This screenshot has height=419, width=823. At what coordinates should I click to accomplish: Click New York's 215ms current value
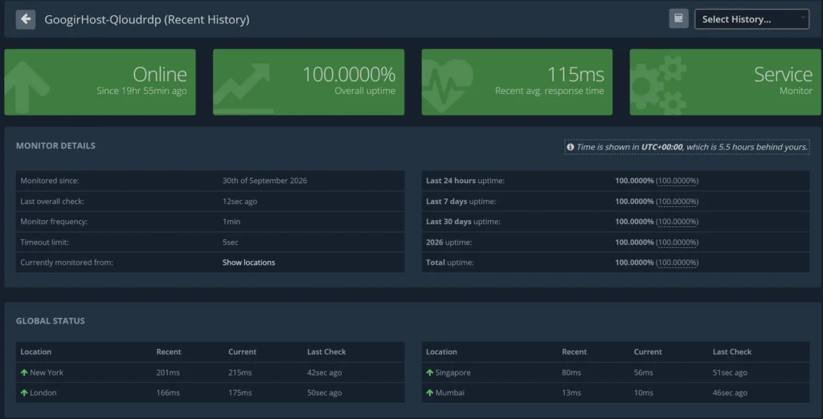click(x=240, y=372)
